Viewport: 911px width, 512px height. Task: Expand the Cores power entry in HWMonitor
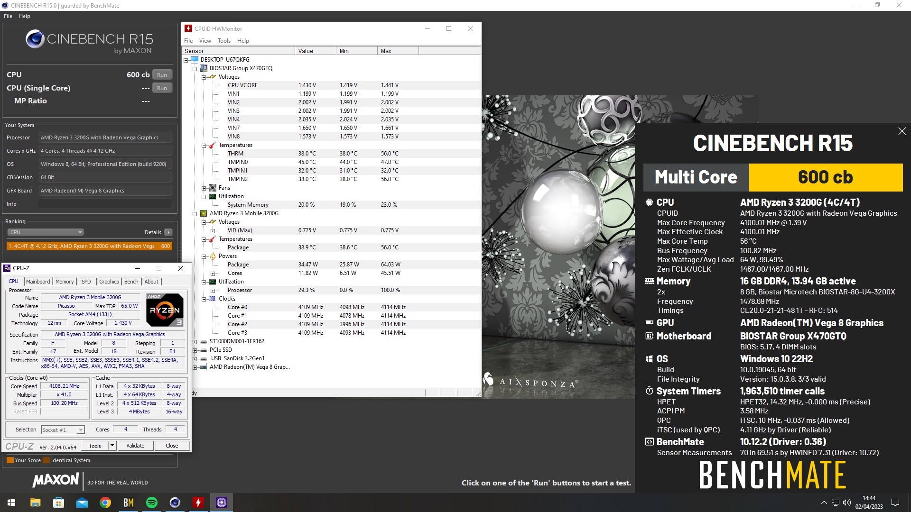tap(213, 274)
